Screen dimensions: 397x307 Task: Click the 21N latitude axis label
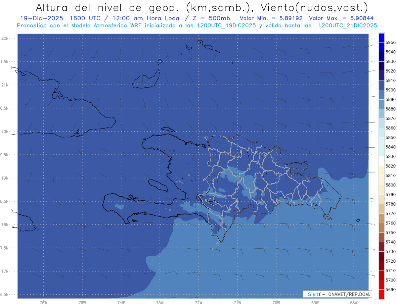point(5,85)
